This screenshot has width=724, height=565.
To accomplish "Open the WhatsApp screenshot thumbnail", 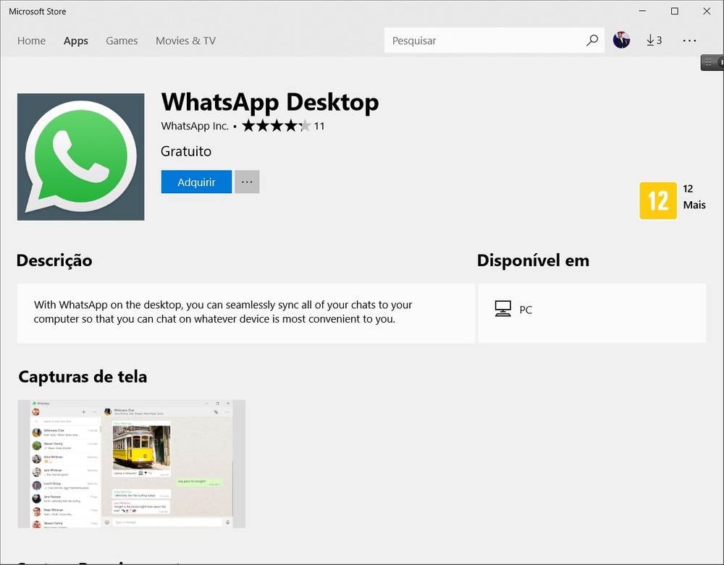I will [131, 464].
